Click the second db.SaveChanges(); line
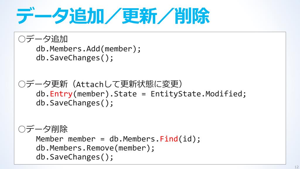300x169 pixels. (x=75, y=103)
